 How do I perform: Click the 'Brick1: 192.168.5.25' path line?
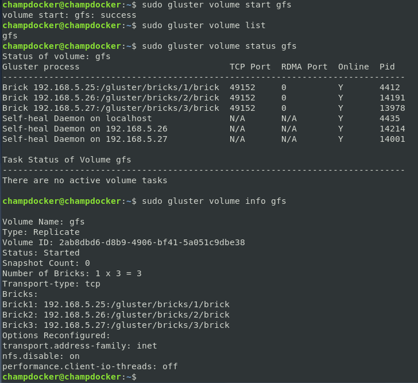(x=116, y=304)
